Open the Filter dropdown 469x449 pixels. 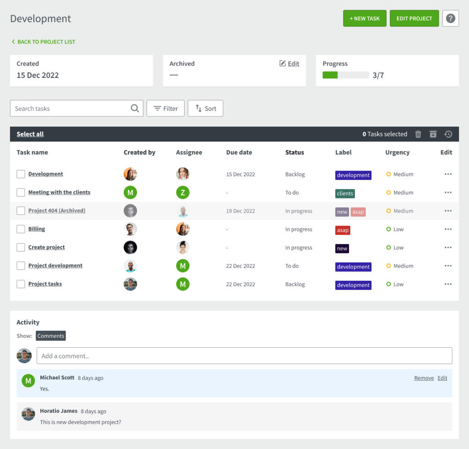[165, 108]
